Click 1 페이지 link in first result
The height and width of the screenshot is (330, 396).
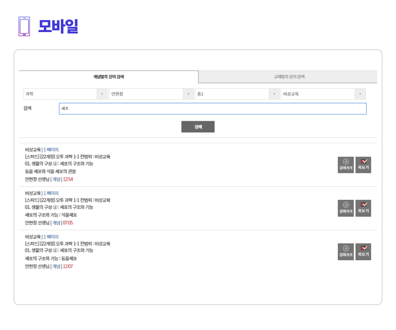coord(51,149)
